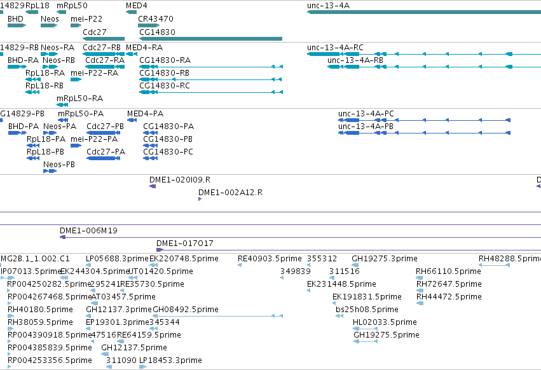This screenshot has height=370, width=541.
Task: Select EST GH08492.5prime
Action: (217, 316)
